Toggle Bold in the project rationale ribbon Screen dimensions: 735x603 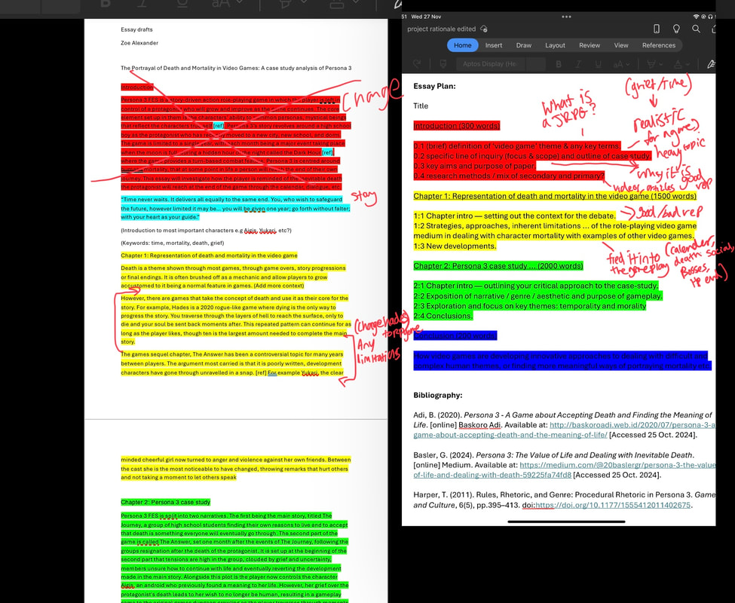tap(558, 64)
